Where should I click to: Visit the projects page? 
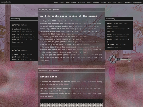[x=81, y=2]
